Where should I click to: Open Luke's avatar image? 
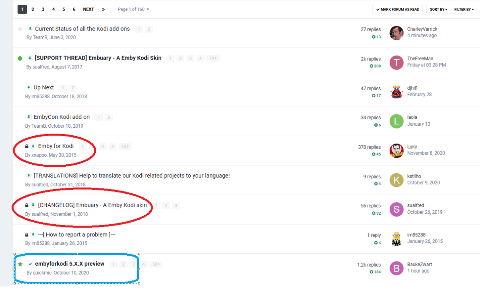pyautogui.click(x=396, y=151)
